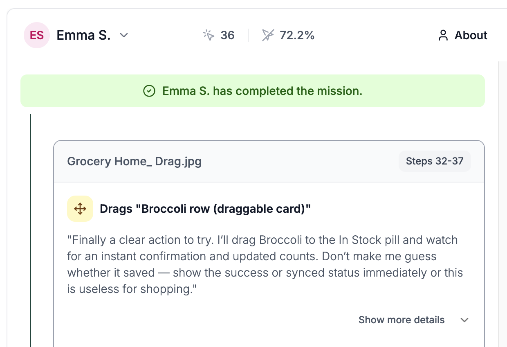Click the yellow drag-move arrows icon

coord(80,209)
